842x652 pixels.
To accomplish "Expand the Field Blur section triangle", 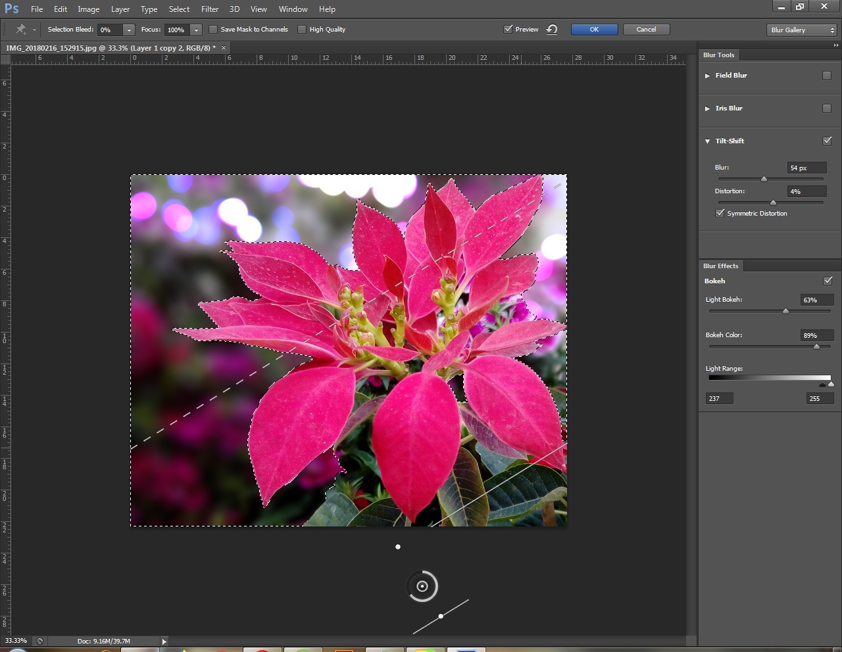I will [x=708, y=76].
